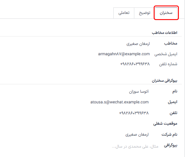The image size is (185, 157).
Task: Click the اطلاعات مخاطب section heading
Action: tap(164, 33)
